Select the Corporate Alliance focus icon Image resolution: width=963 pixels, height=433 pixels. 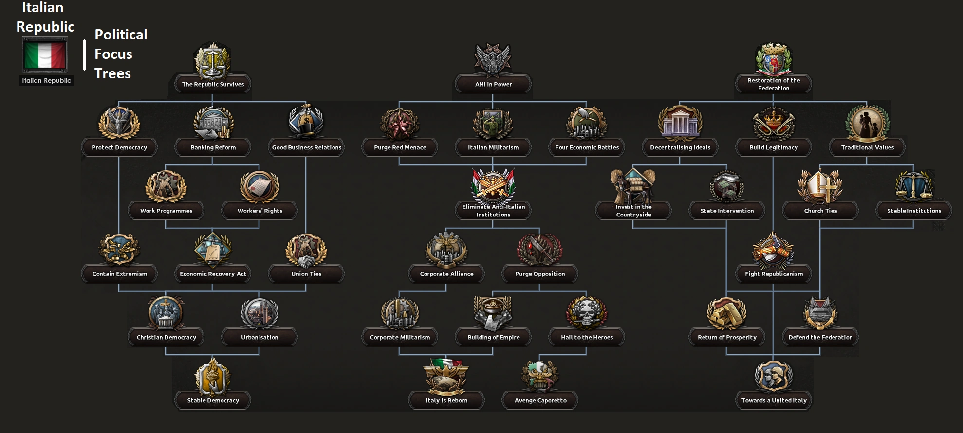click(446, 250)
